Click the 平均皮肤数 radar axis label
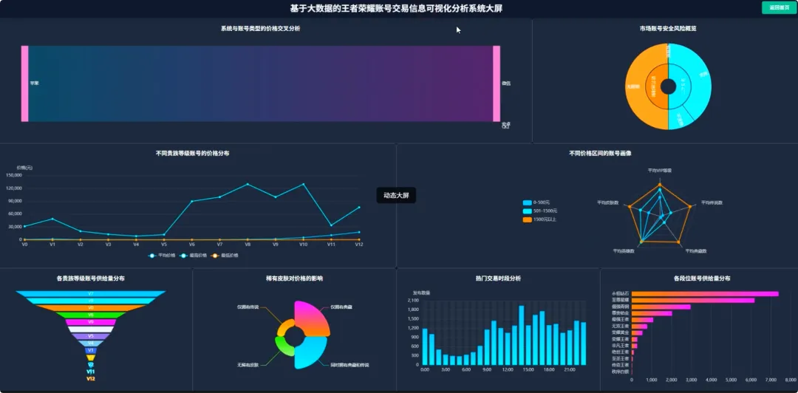Viewport: 798px width, 393px height. coord(607,202)
